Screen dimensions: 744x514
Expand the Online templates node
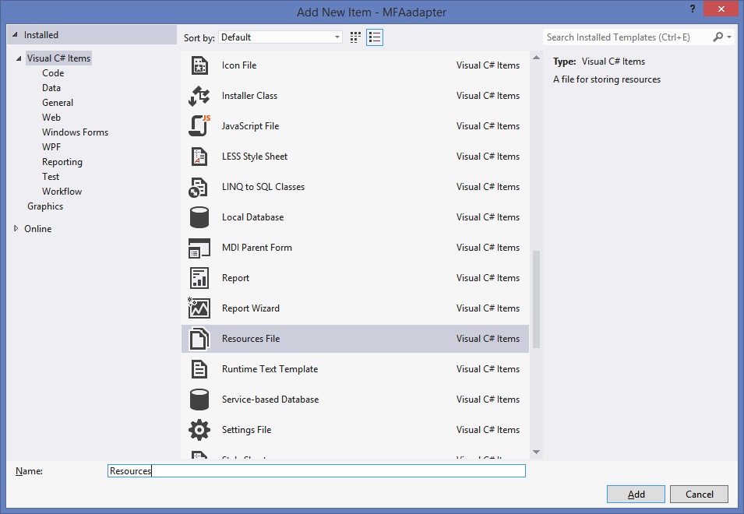16,228
